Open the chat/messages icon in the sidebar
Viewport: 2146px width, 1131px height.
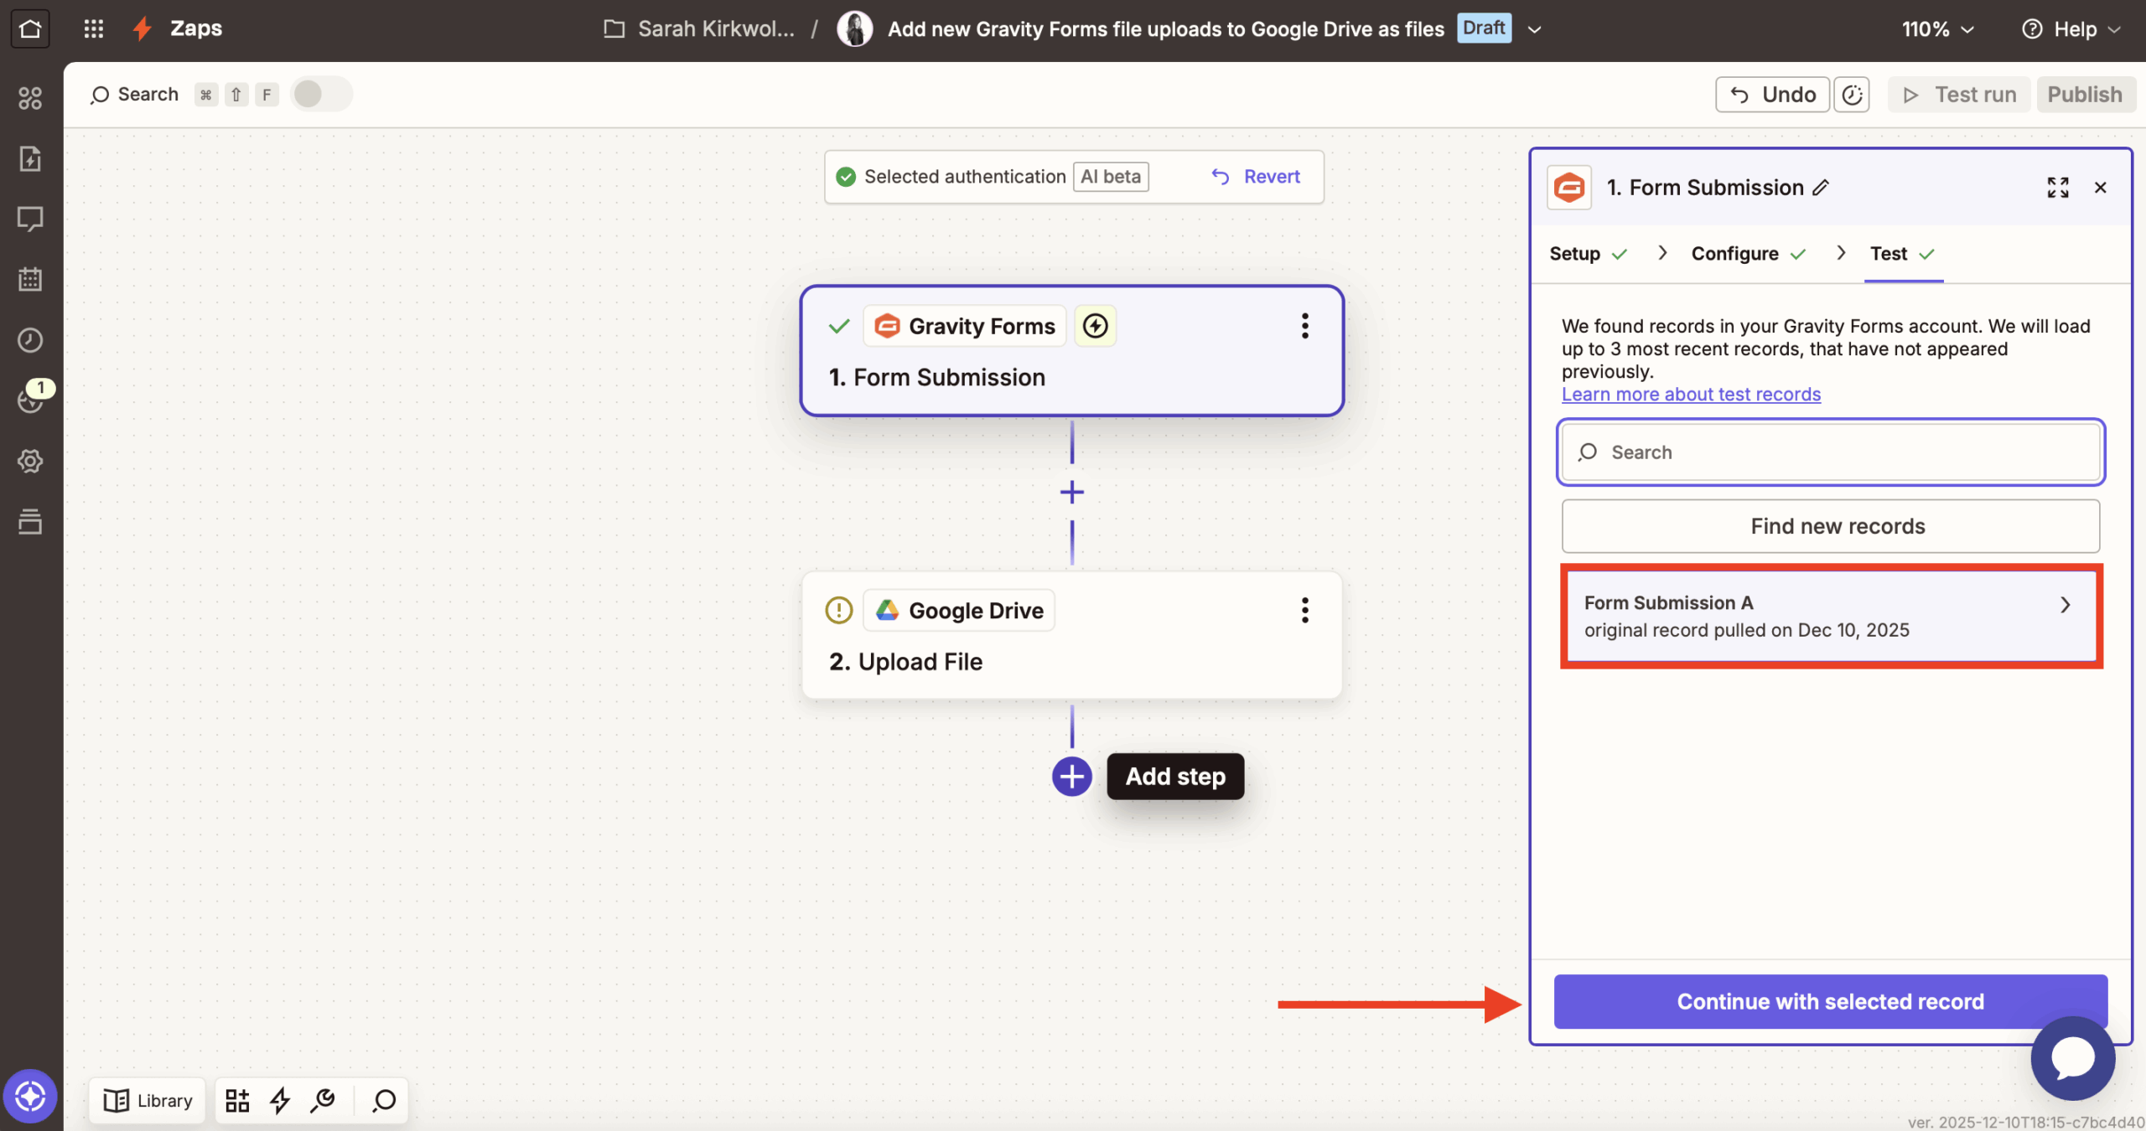[x=30, y=219]
